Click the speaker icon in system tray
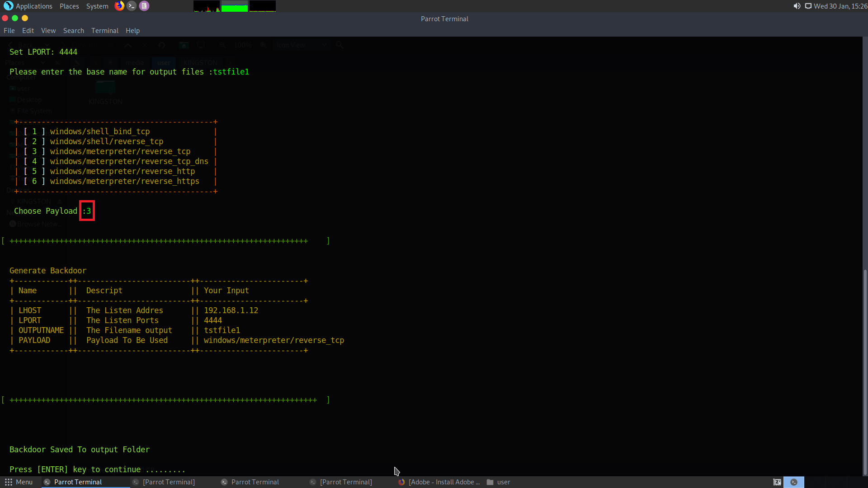Image resolution: width=868 pixels, height=488 pixels. (x=796, y=6)
